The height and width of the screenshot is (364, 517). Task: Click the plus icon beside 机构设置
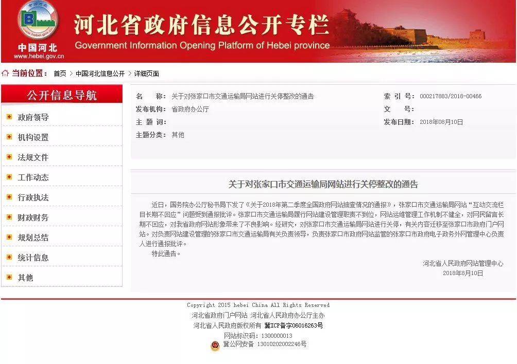pyautogui.click(x=9, y=137)
